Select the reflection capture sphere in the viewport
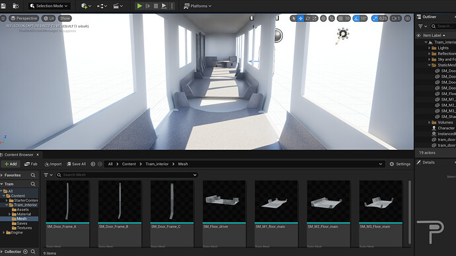The height and width of the screenshot is (256, 456). point(278,36)
